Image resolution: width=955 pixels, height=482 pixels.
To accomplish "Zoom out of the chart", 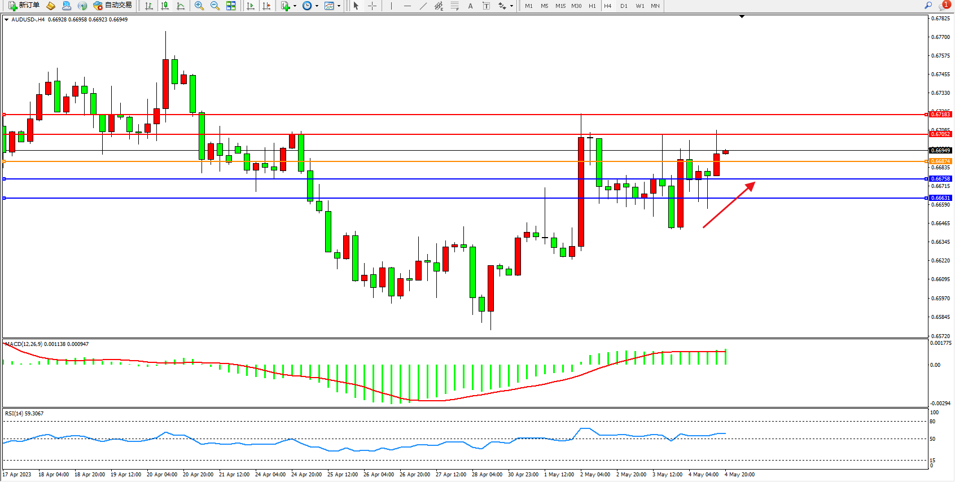I will (x=215, y=6).
